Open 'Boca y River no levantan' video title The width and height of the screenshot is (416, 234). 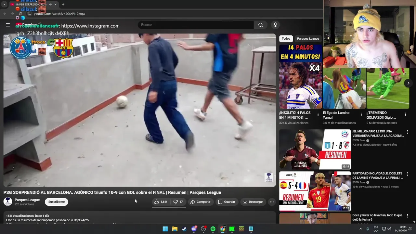click(377, 217)
